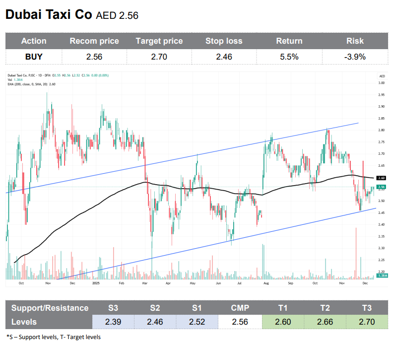This screenshot has width=395, height=344.
Task: Select the 5.5% Return value
Action: [x=289, y=57]
